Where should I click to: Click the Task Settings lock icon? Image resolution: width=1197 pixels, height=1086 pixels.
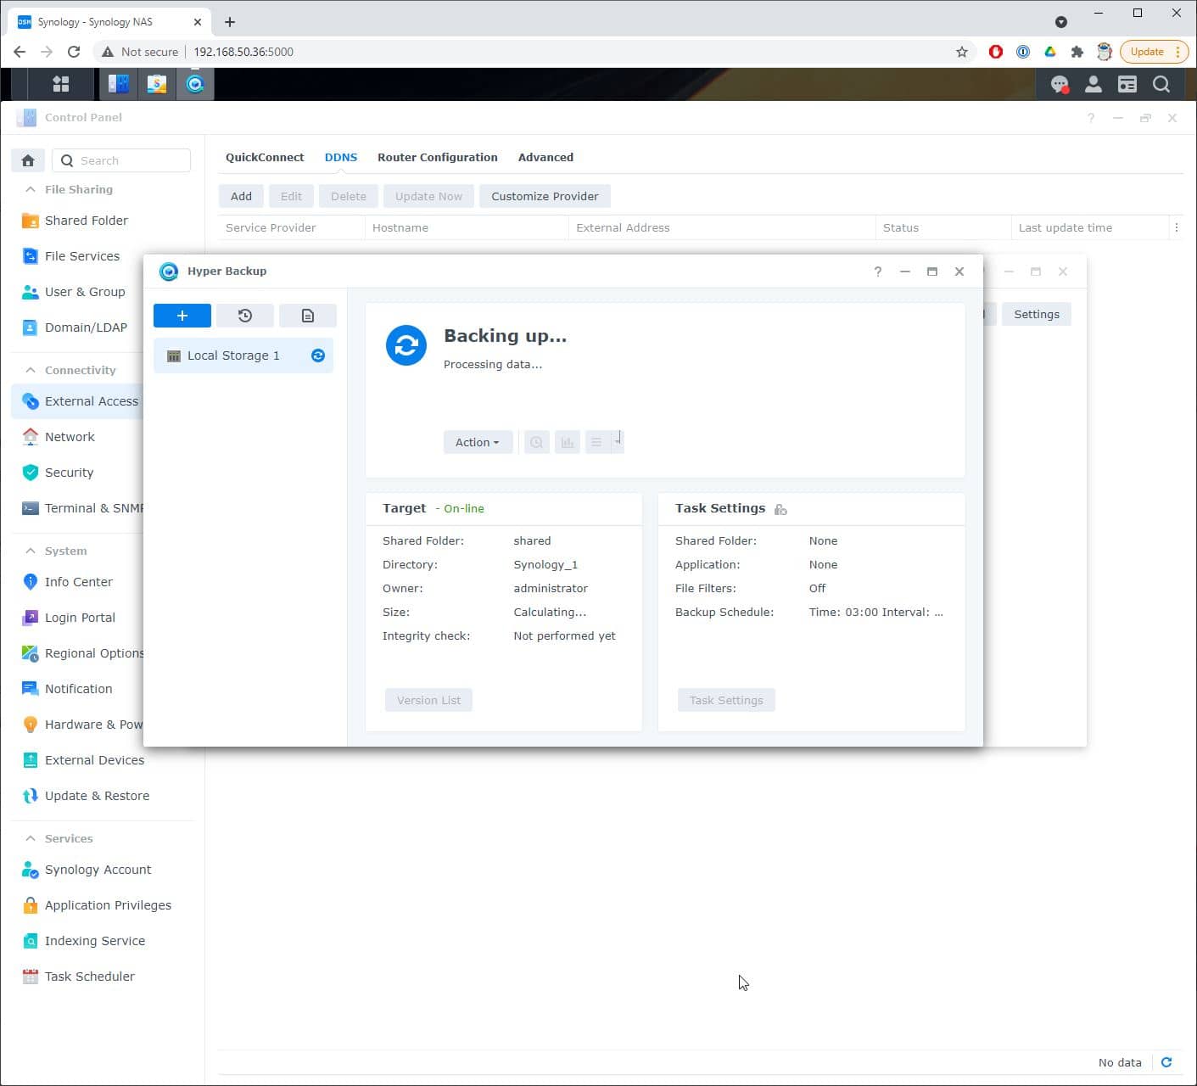click(780, 509)
